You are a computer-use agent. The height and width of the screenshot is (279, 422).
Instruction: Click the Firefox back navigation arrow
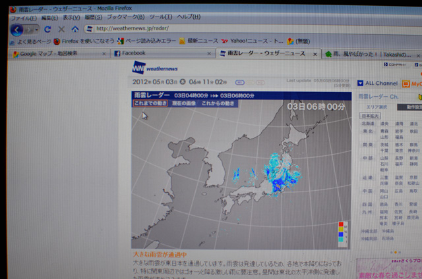coord(16,30)
